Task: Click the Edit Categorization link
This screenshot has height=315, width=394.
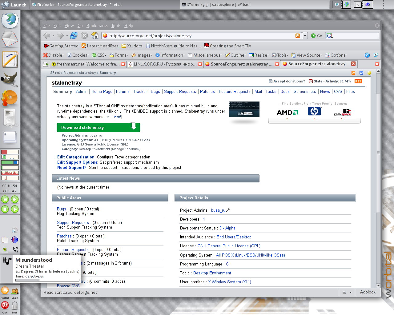Action: 76,157
